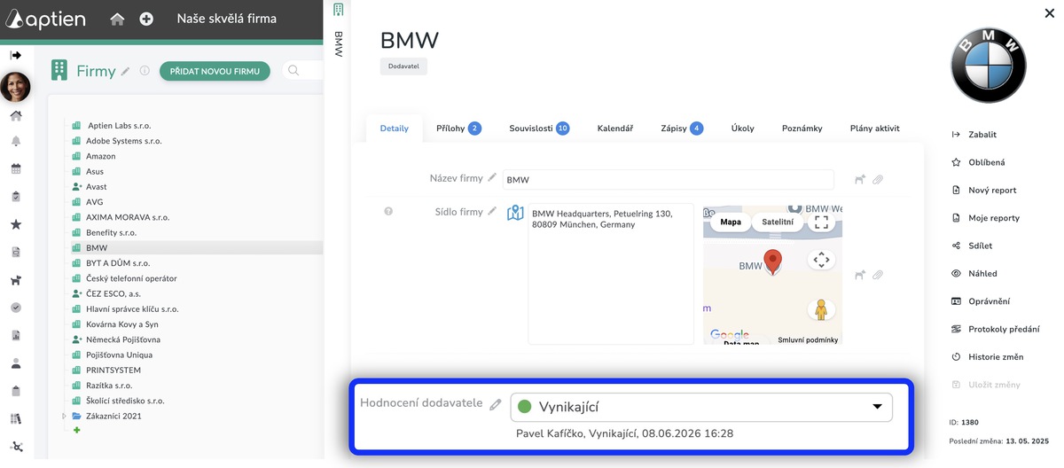Open help icon next to Sídlo firmy
Viewport: 1064px width, 468px height.
[388, 212]
